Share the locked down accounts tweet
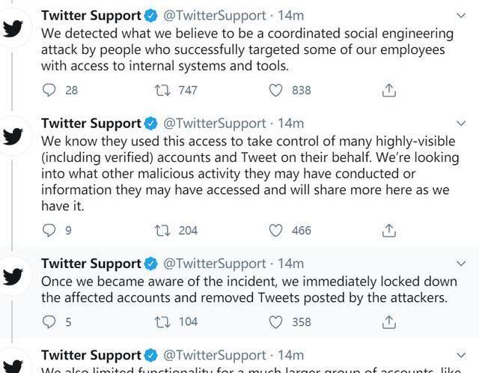 coord(389,322)
